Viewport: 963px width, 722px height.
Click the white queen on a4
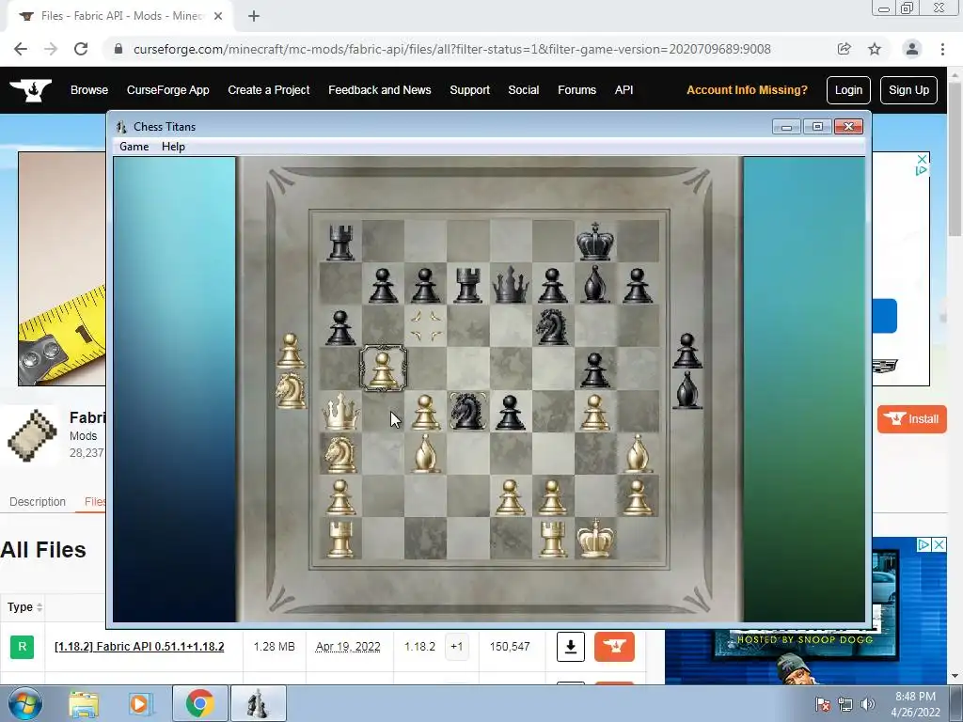[340, 411]
